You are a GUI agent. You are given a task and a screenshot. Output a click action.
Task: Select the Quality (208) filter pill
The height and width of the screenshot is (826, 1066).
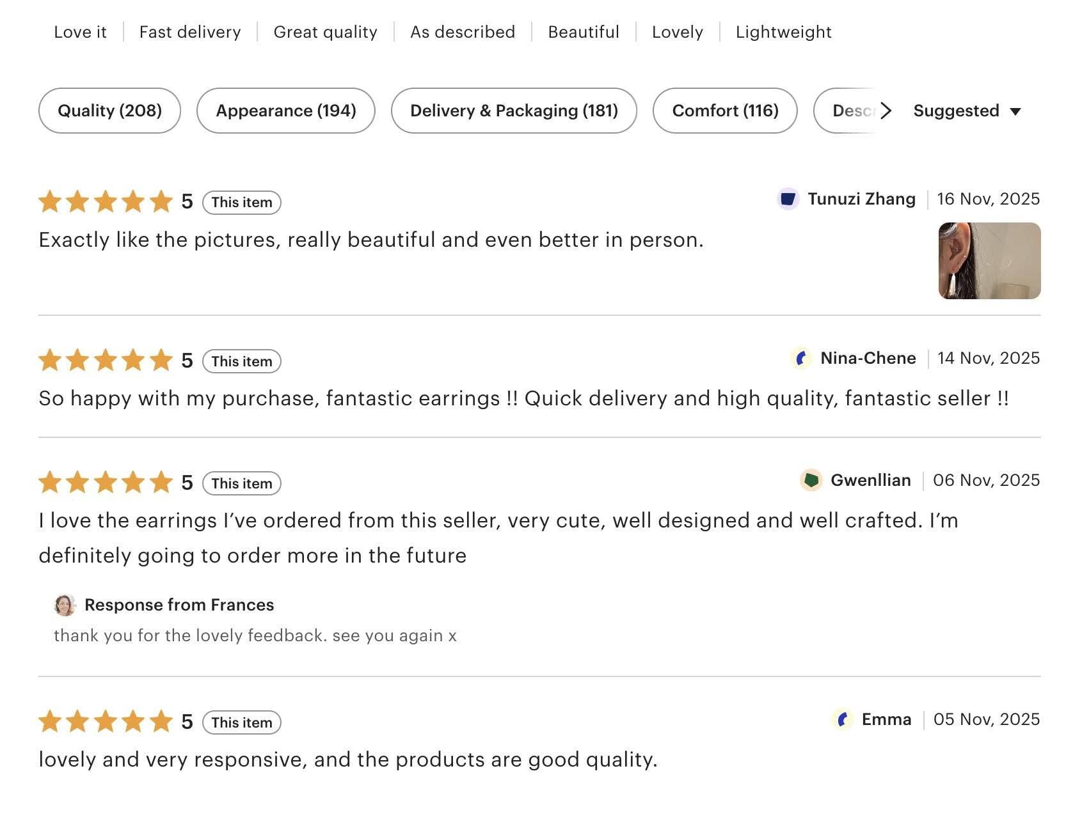click(x=109, y=110)
